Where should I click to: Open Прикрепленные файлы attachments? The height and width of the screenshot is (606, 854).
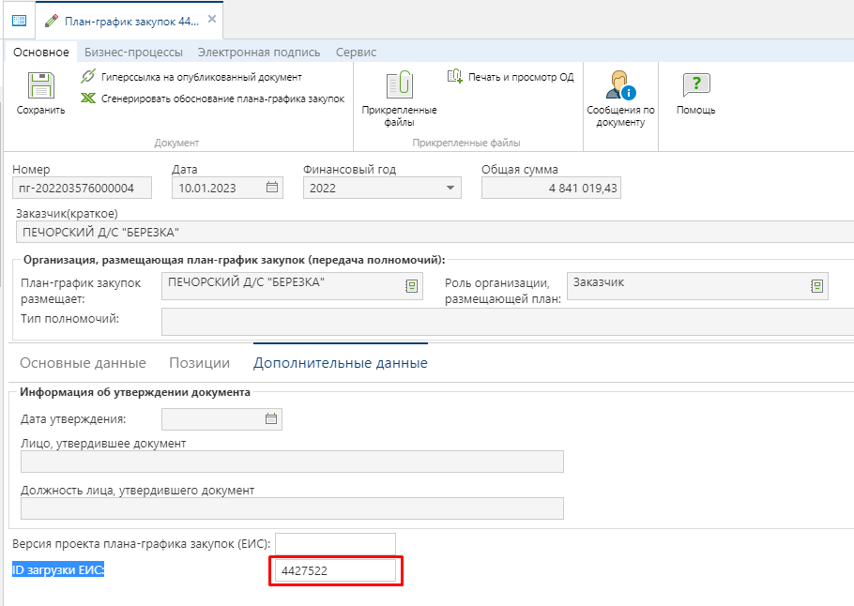click(x=399, y=87)
